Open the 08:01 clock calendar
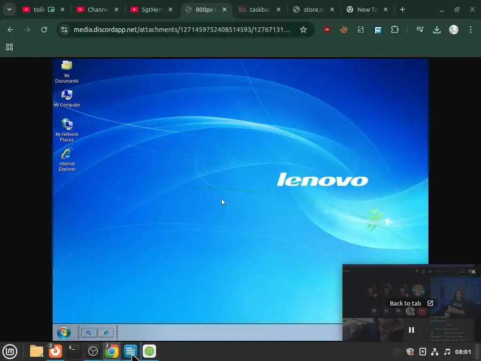The width and height of the screenshot is (481, 361). [x=463, y=352]
